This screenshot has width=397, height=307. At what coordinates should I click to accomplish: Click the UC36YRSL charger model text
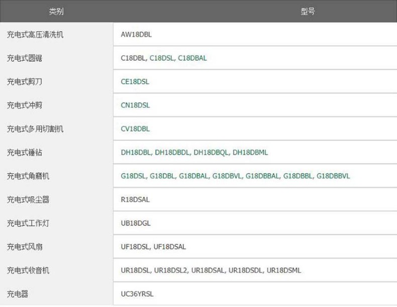click(x=137, y=294)
